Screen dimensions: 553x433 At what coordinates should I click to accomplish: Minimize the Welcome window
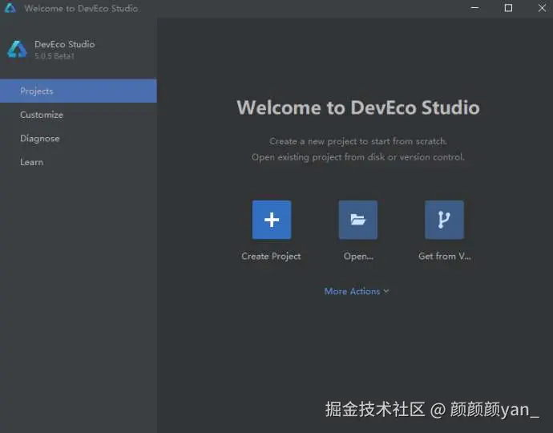coord(474,8)
